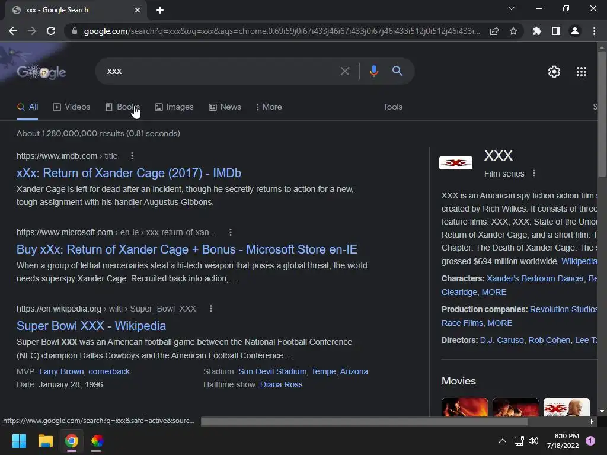The width and height of the screenshot is (607, 455).
Task: Open the knowledge panel options next to Film series
Action: (534, 174)
